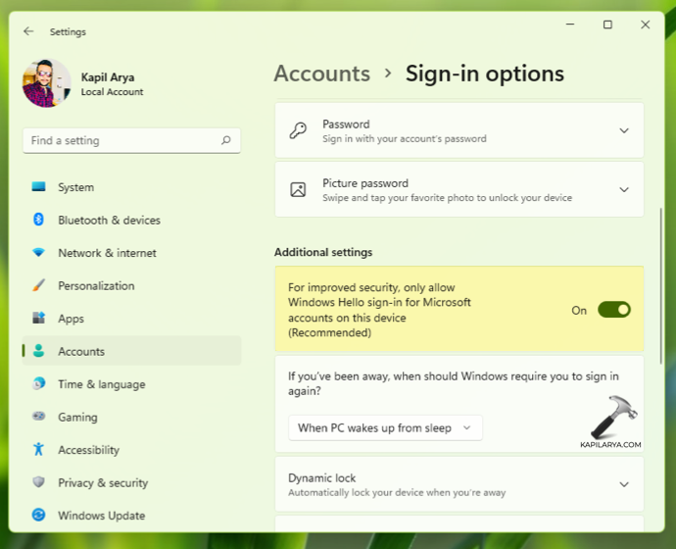
Task: Maximize the Settings window
Action: 607,25
